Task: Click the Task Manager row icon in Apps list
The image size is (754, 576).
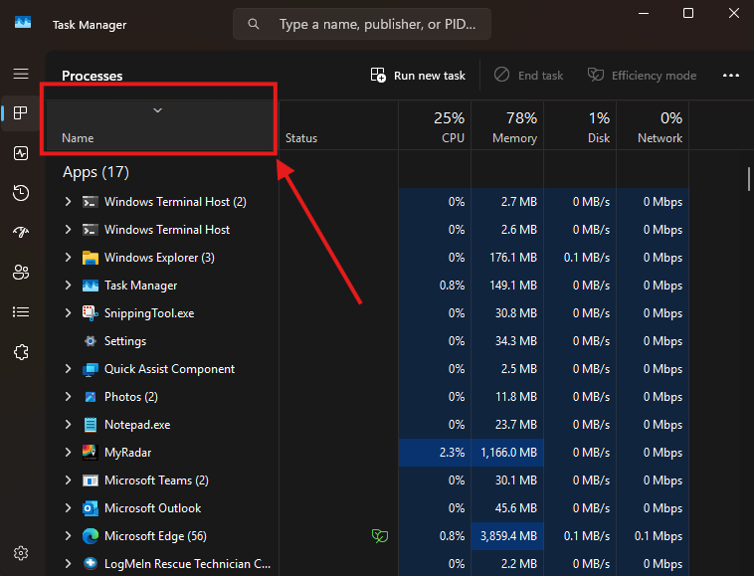Action: pos(90,286)
